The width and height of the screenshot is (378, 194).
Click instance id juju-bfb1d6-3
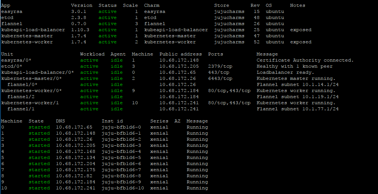click(121, 145)
